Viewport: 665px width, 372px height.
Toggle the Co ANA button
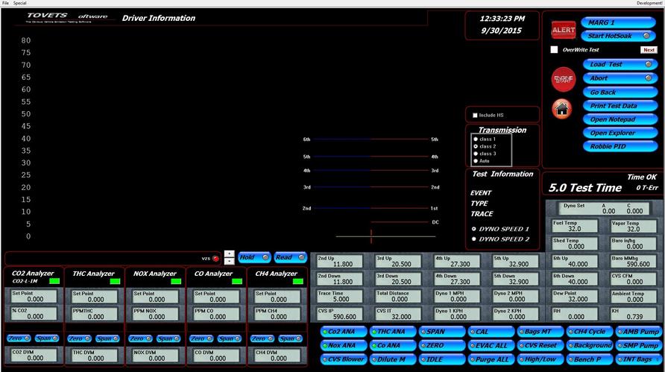393,346
